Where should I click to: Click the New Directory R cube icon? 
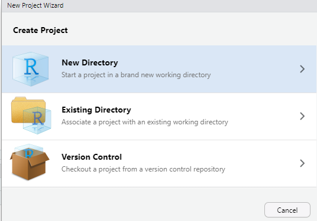(31, 69)
